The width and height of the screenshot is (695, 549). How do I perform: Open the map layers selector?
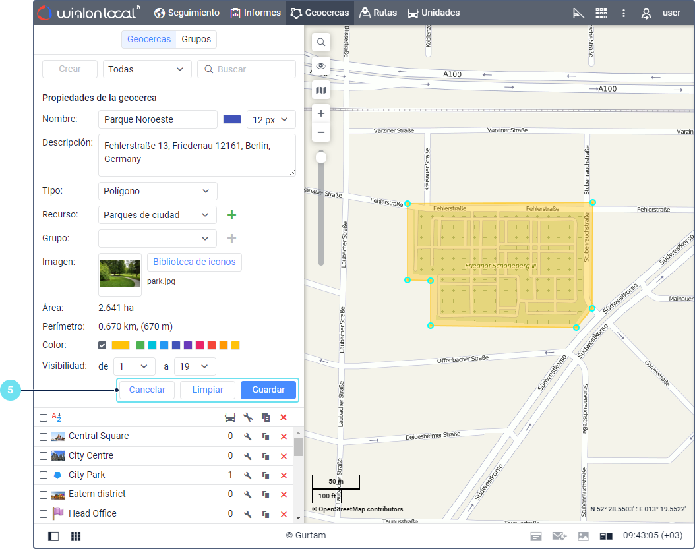(321, 90)
